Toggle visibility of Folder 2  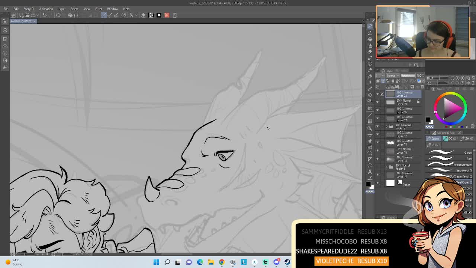click(377, 127)
